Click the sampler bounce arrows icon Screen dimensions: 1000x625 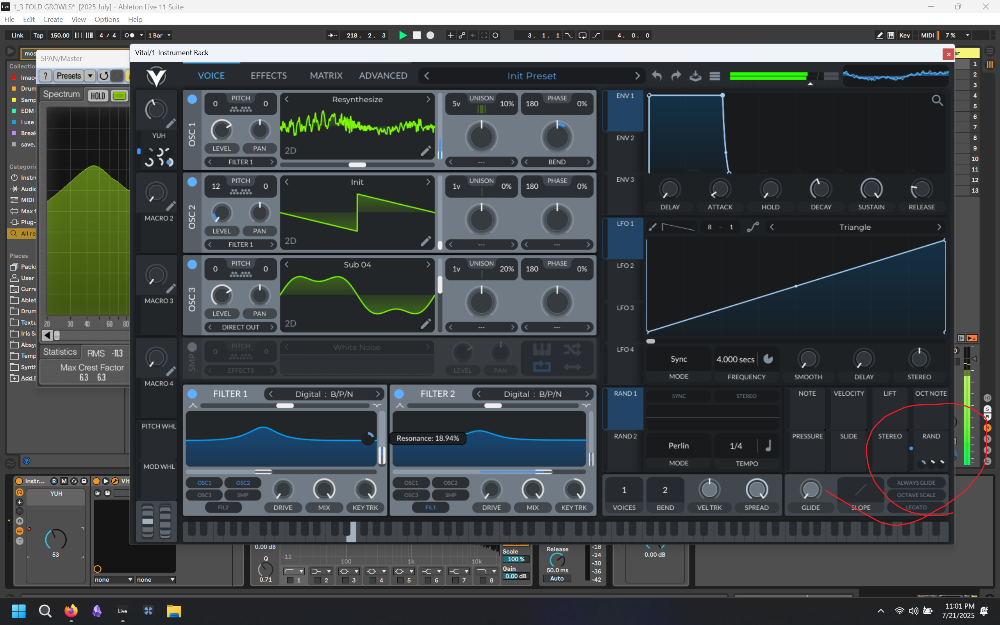572,367
